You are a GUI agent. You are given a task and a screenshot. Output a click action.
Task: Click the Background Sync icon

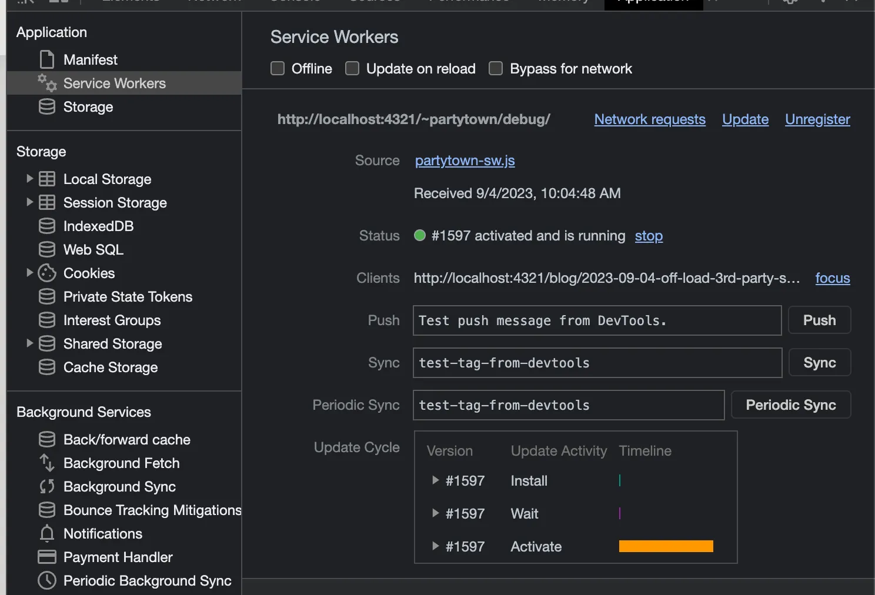pyautogui.click(x=47, y=487)
